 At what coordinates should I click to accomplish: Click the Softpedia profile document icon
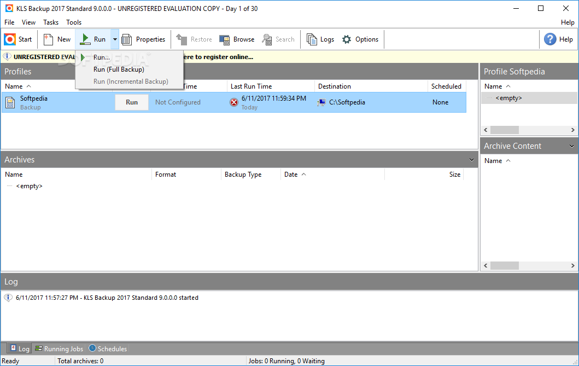tap(10, 103)
